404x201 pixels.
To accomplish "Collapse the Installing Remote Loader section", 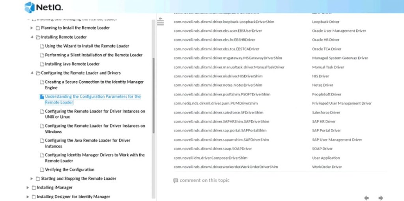I will [32, 37].
